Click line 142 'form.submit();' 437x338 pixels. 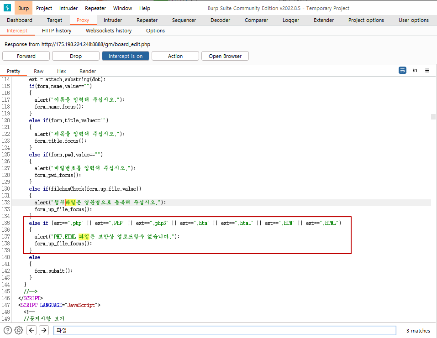[x=53, y=270]
